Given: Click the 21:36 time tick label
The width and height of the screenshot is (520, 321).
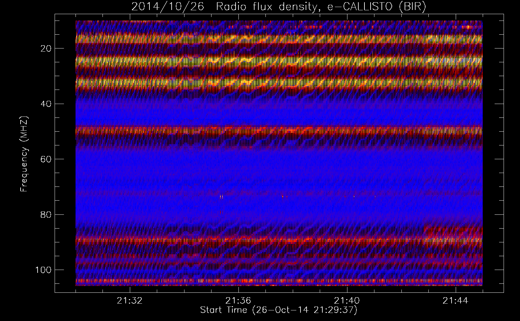Looking at the screenshot, I should 238,301.
